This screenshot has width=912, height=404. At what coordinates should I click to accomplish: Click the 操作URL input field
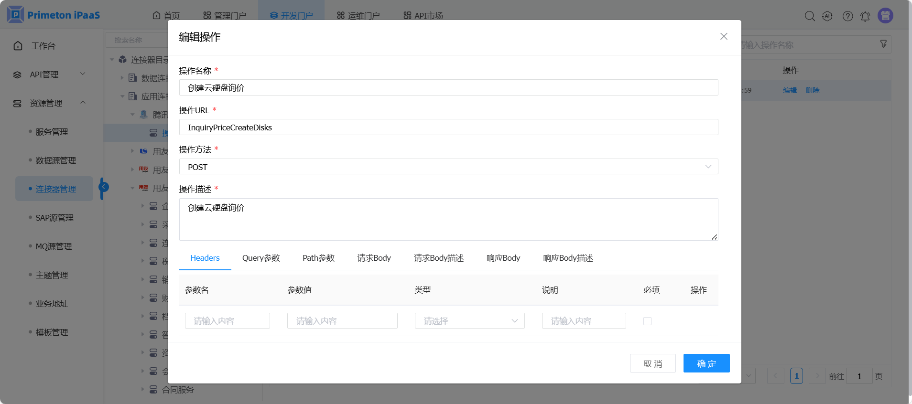coord(448,128)
